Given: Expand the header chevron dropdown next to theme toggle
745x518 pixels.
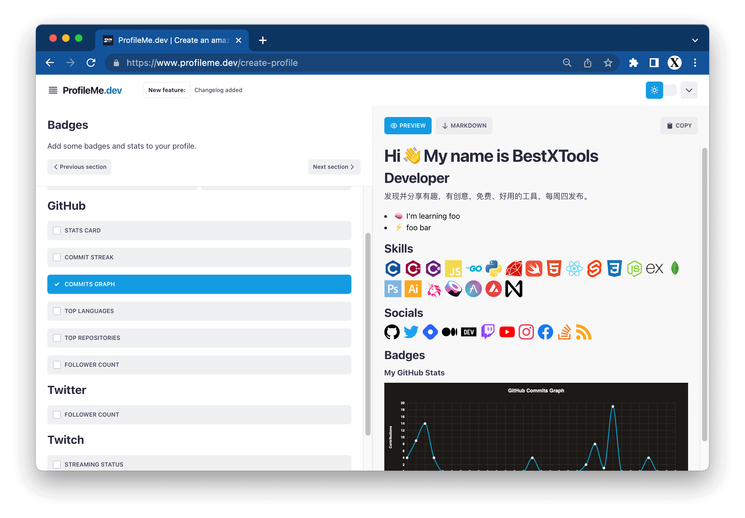Looking at the screenshot, I should [689, 90].
